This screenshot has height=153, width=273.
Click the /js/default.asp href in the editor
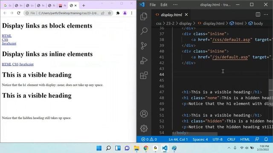tap(230, 57)
